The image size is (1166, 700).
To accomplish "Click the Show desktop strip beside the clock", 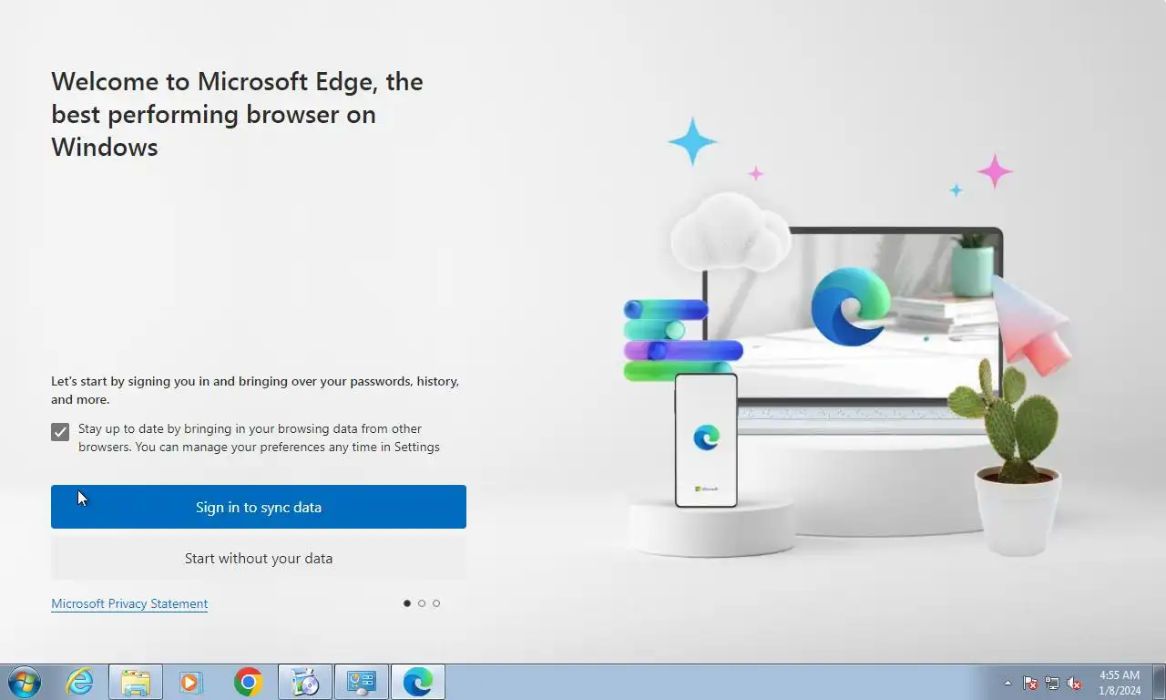I will [1159, 682].
